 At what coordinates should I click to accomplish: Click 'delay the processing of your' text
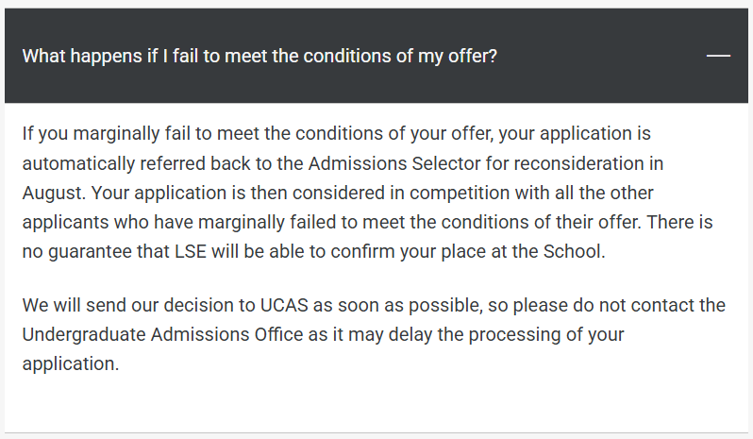coord(506,335)
